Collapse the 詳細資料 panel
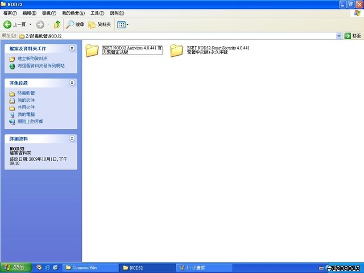Screen dimensions: 364x273 coord(72,139)
